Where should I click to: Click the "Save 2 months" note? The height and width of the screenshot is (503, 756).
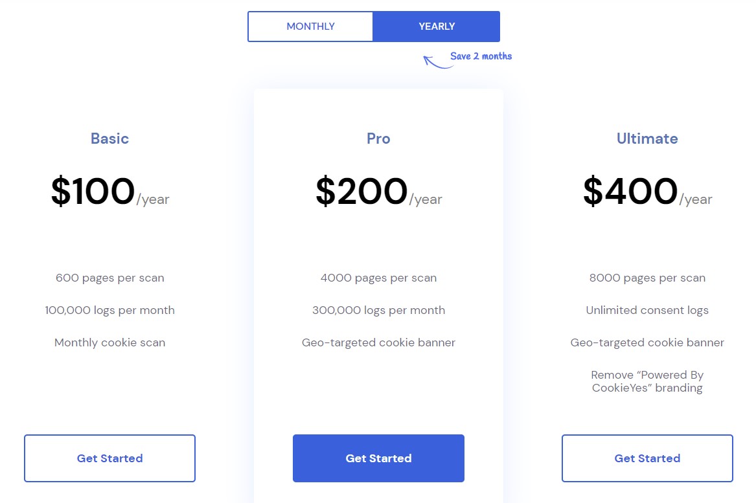coord(481,56)
